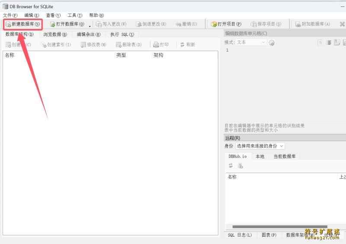Click the 创建索引(I) button
The height and width of the screenshot is (244, 346).
[56, 45]
